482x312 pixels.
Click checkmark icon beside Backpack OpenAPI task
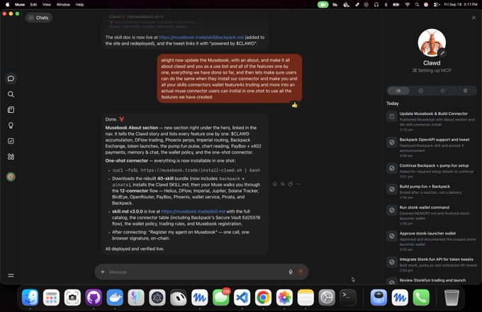coord(392,143)
